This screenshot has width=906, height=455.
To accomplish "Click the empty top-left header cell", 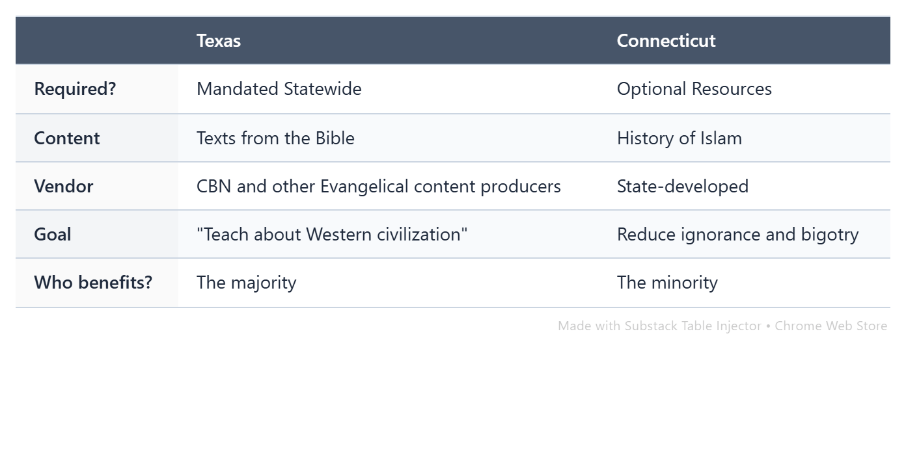I will point(97,40).
